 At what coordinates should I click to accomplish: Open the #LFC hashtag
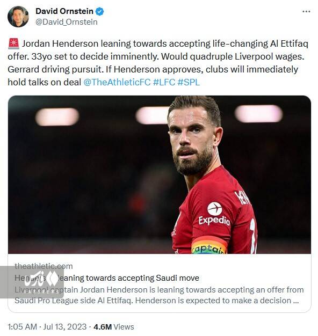[x=164, y=82]
